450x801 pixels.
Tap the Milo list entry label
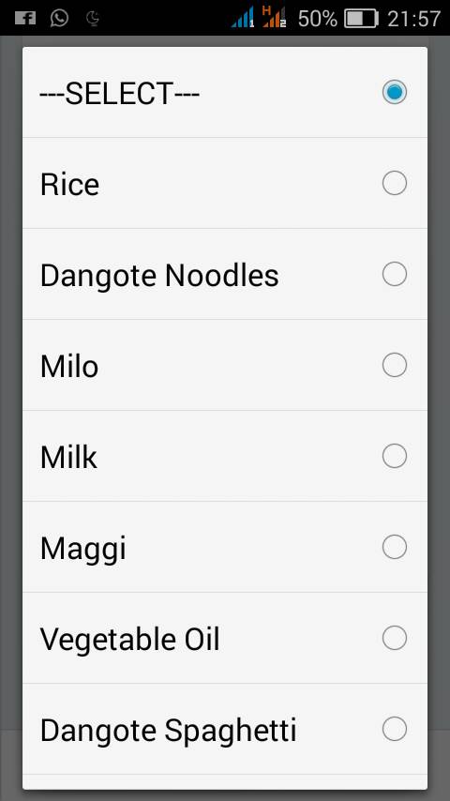pyautogui.click(x=69, y=367)
